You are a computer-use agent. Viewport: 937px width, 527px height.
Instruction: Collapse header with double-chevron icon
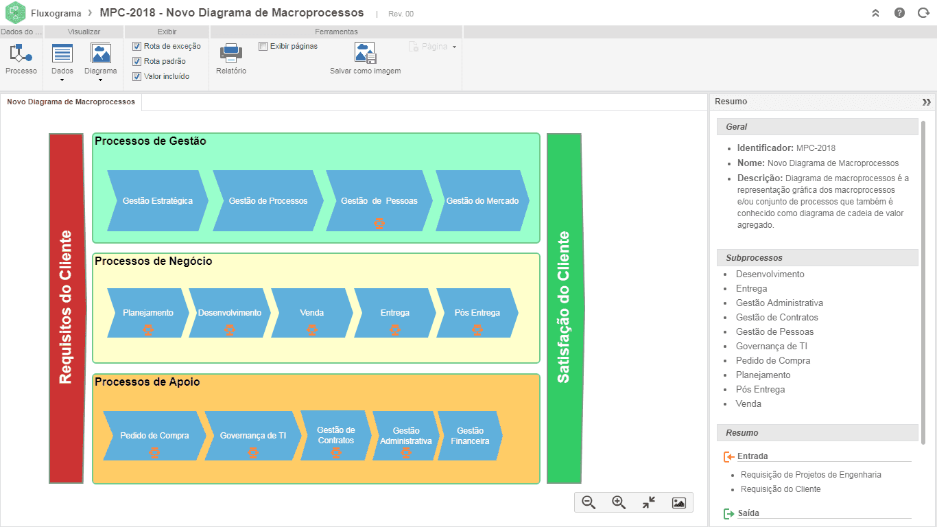point(875,13)
